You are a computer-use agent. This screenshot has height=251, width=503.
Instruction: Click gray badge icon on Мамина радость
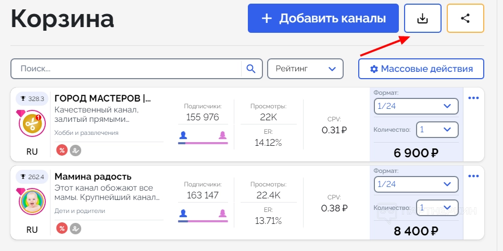coord(76,229)
